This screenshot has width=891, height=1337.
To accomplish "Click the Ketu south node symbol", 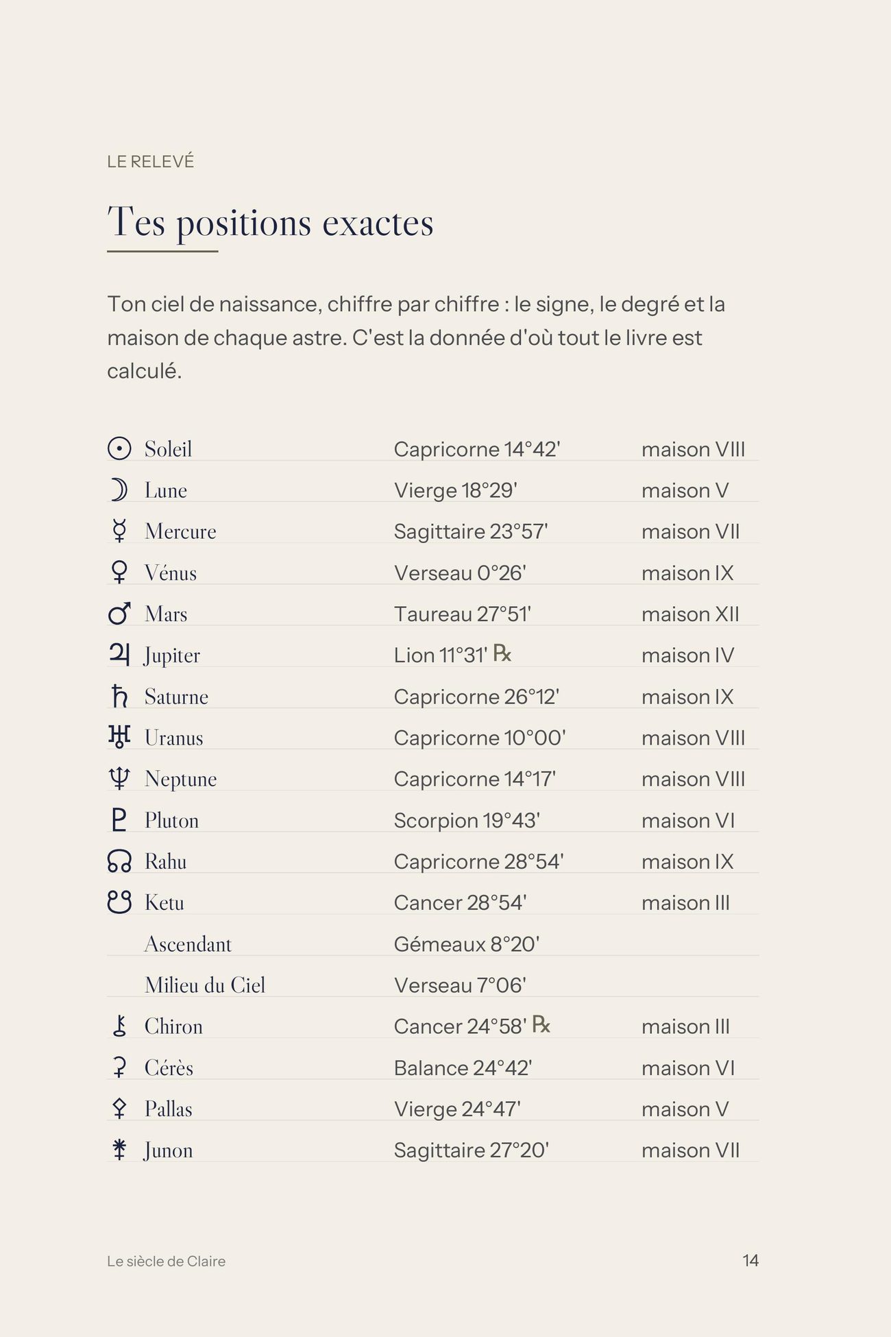I will (x=119, y=902).
